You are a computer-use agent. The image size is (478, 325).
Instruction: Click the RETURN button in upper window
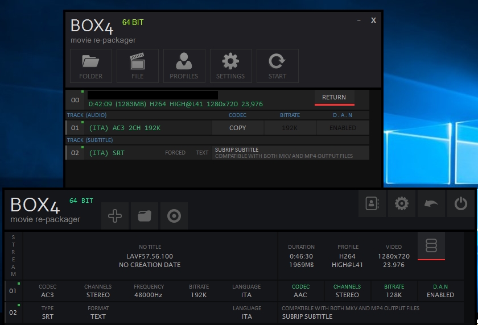tap(335, 98)
